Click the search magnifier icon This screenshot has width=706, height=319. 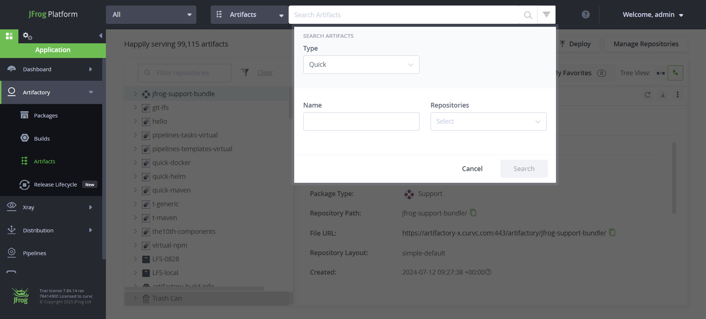pyautogui.click(x=528, y=15)
